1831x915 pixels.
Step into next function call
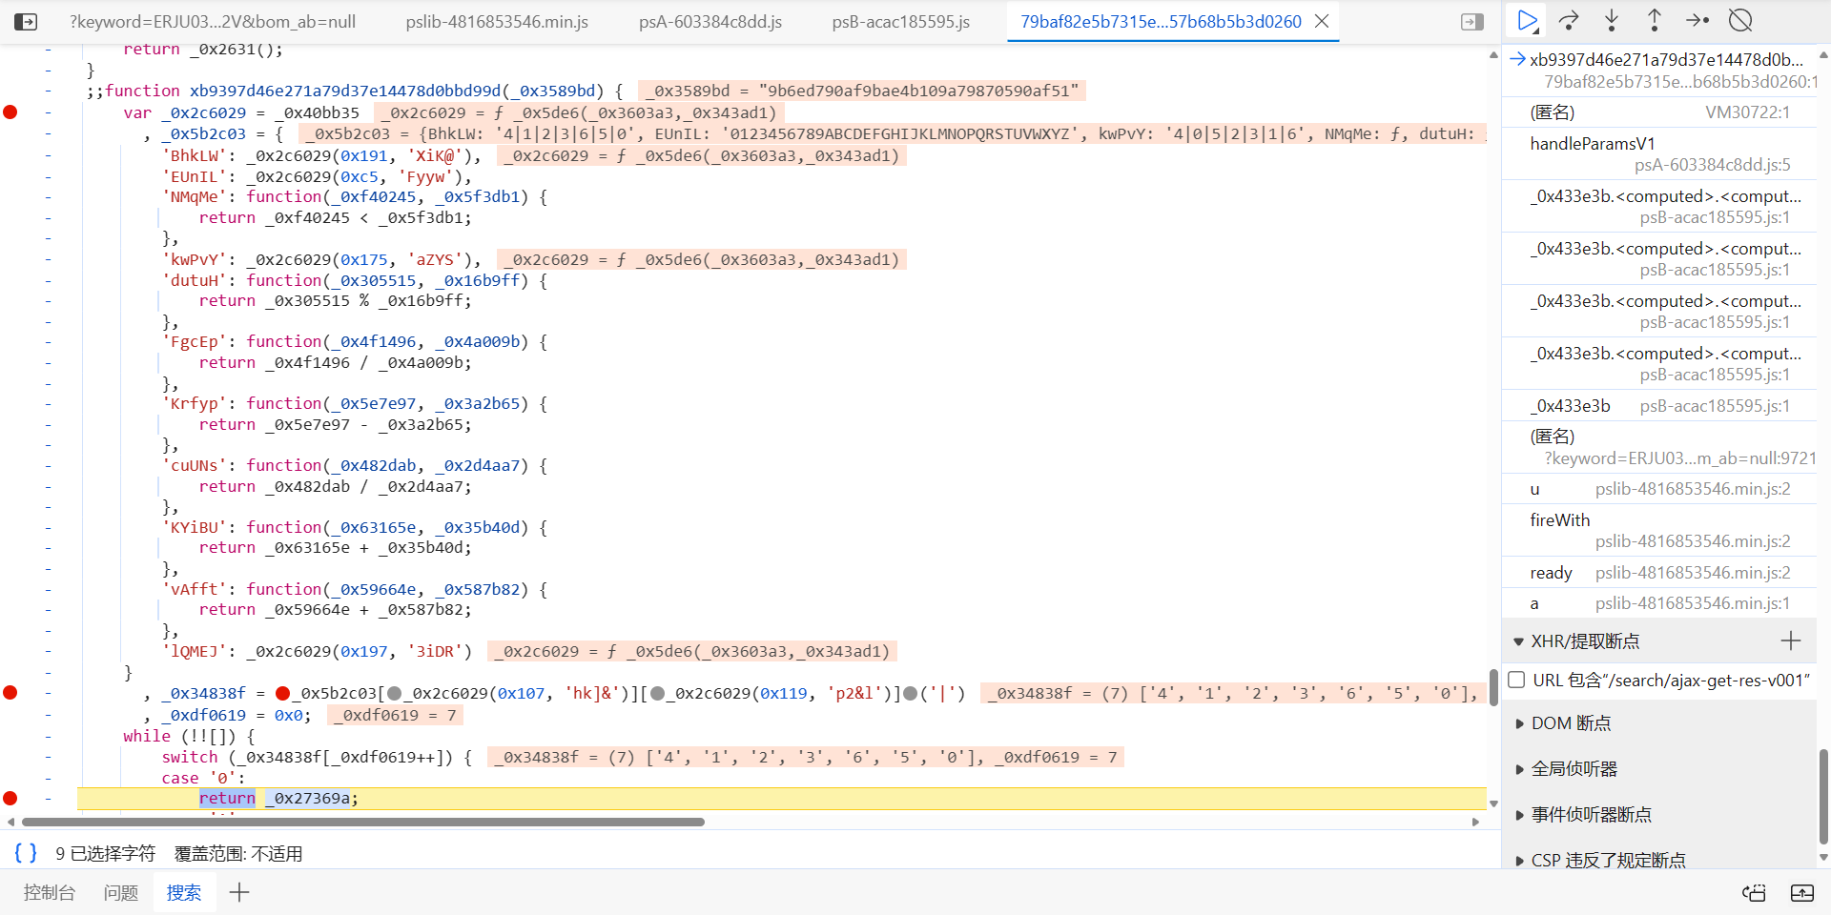tap(1612, 20)
